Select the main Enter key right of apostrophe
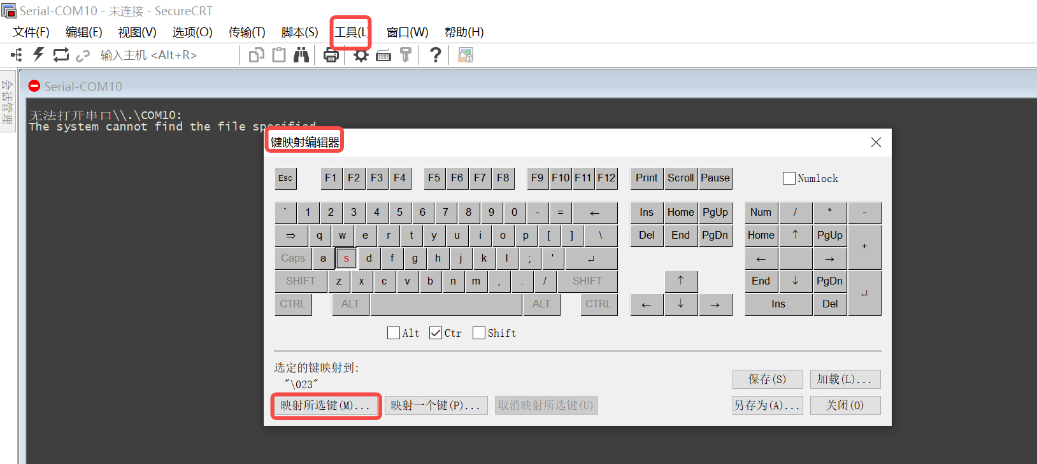This screenshot has height=464, width=1037. 591,258
